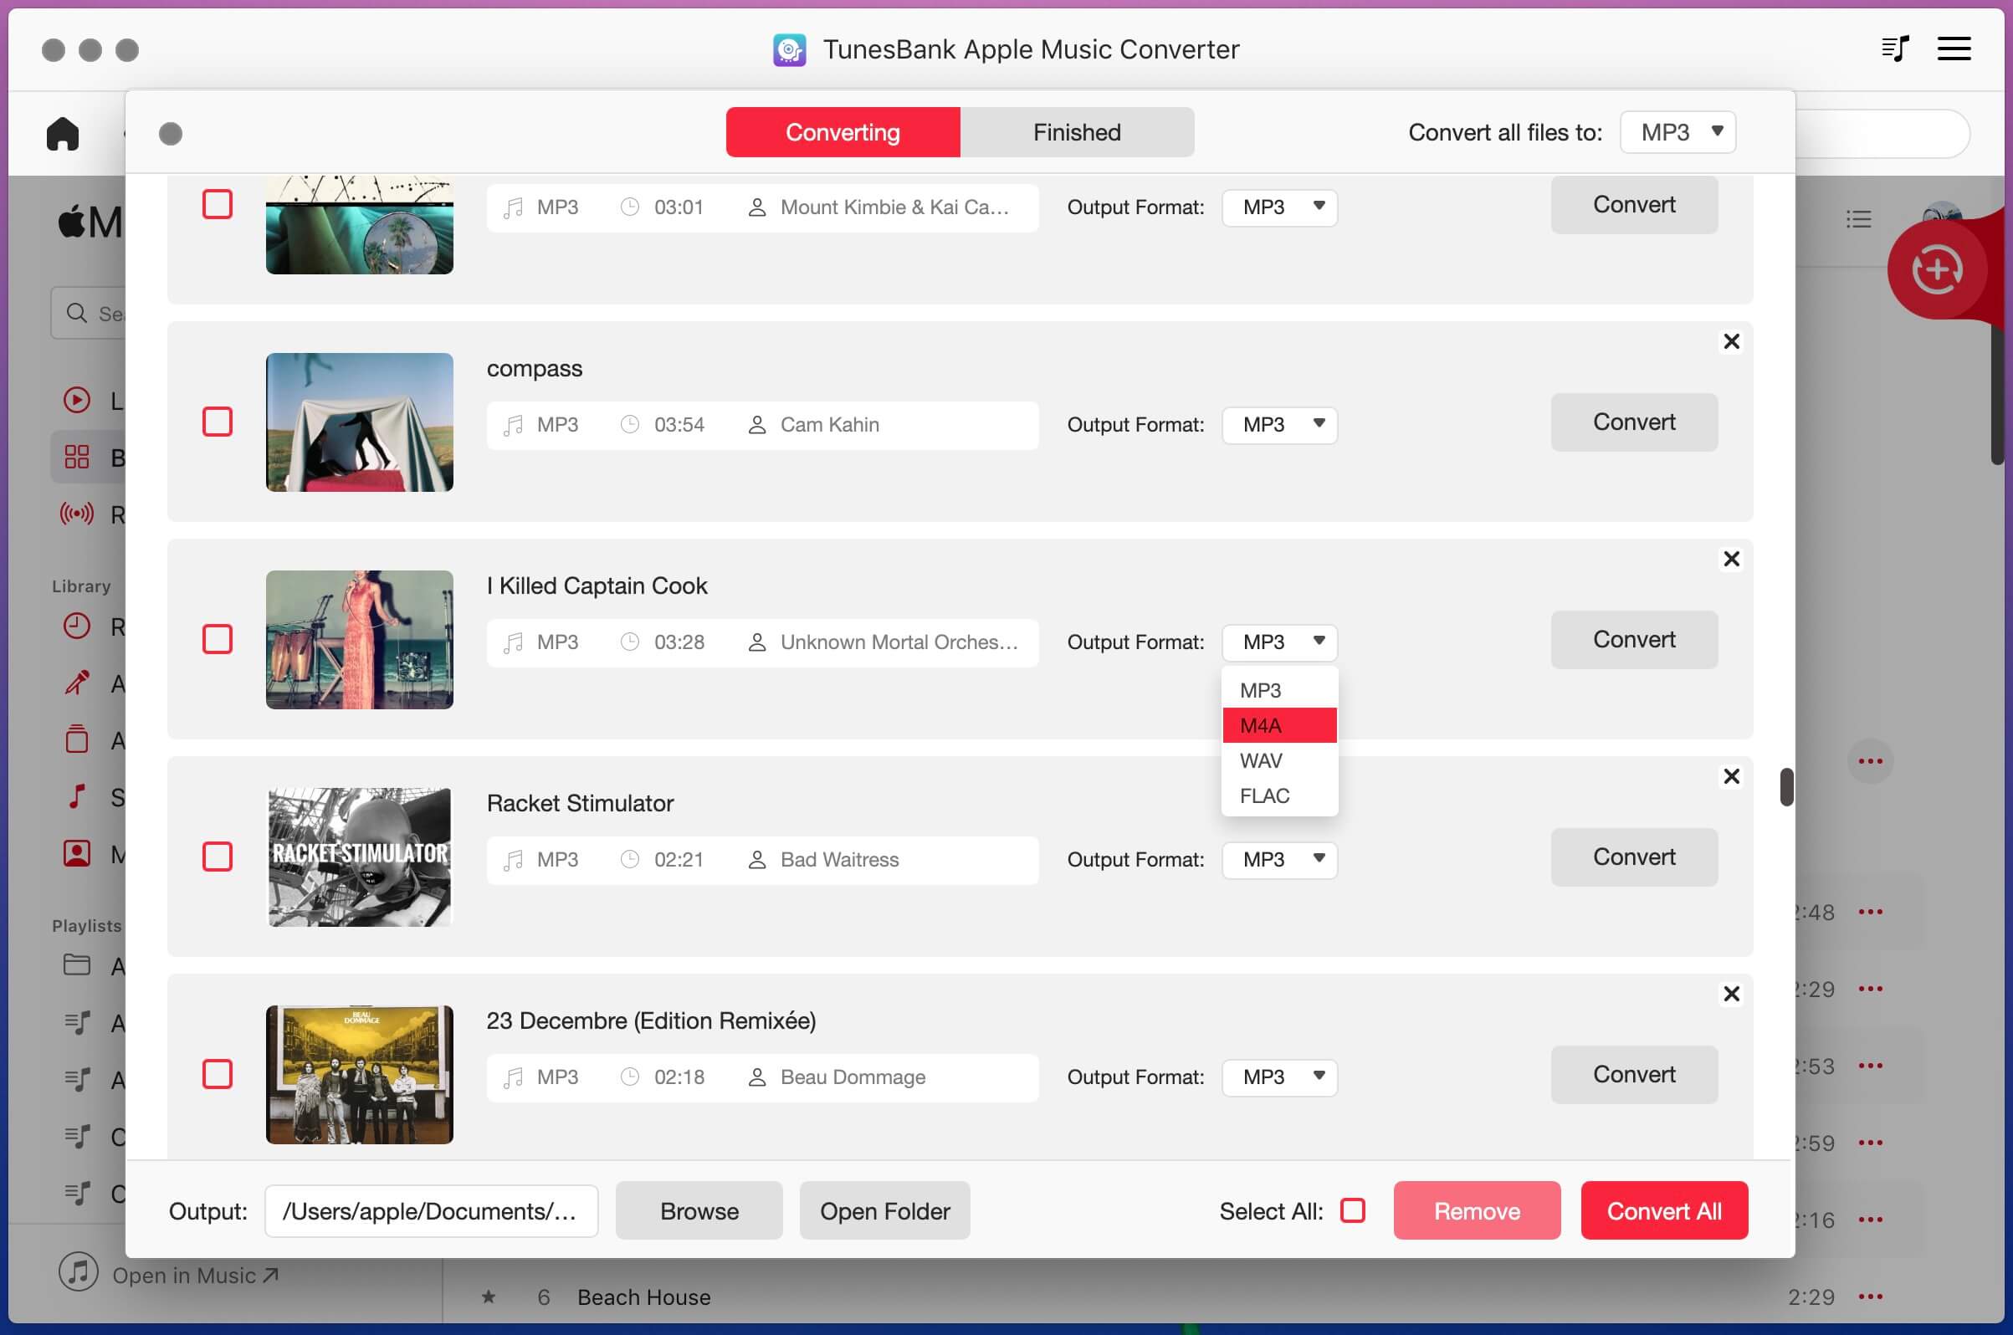The image size is (2013, 1335).
Task: Click the converter list scrollbar handle
Action: (1786, 786)
